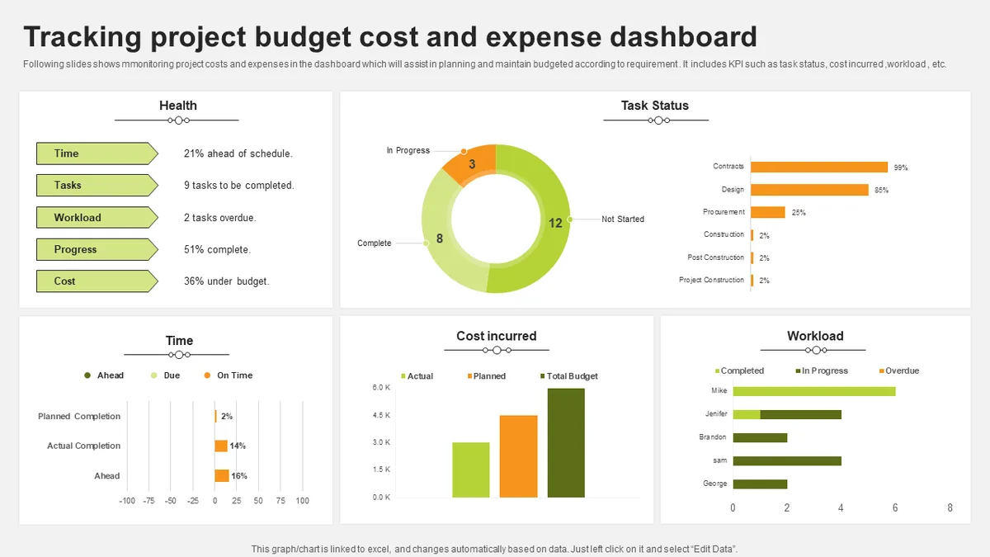Click the Cost incurred panel heading
The image size is (990, 557).
[x=497, y=336]
